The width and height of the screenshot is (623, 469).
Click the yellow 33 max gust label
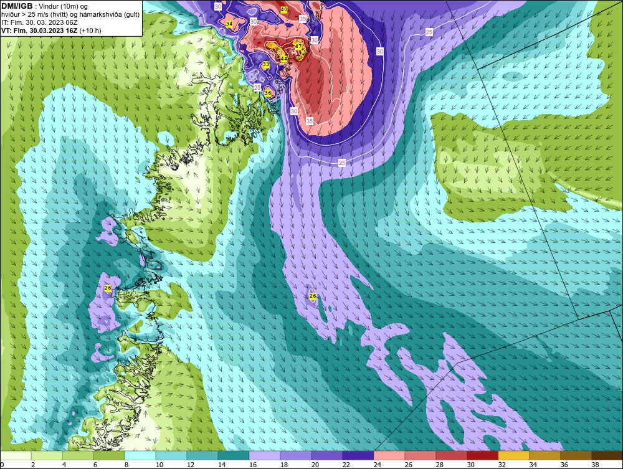point(266,64)
